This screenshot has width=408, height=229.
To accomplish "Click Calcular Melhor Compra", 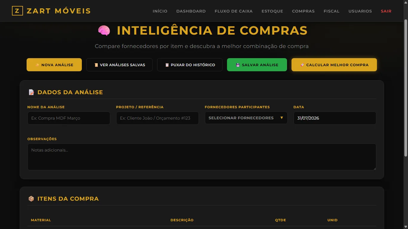I will pos(334,65).
